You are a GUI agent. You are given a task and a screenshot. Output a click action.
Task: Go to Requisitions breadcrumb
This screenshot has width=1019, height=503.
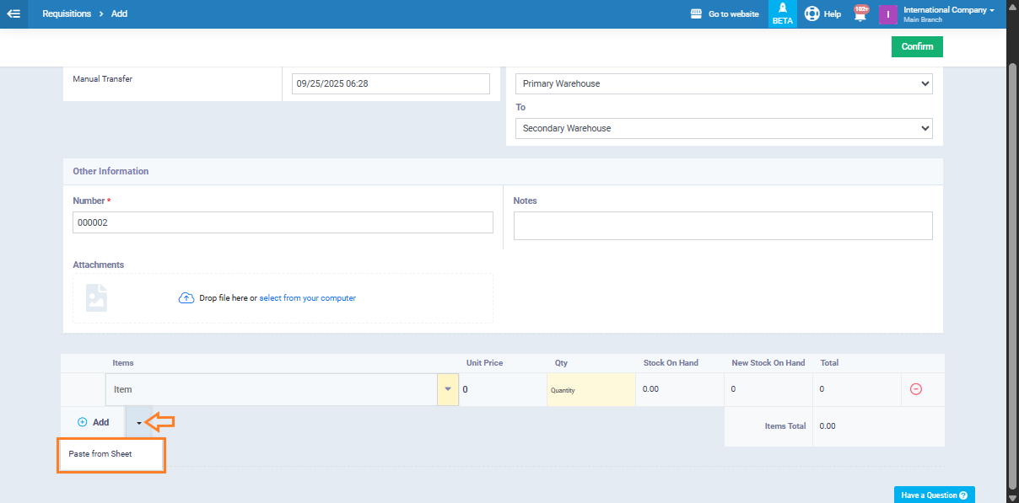click(67, 14)
